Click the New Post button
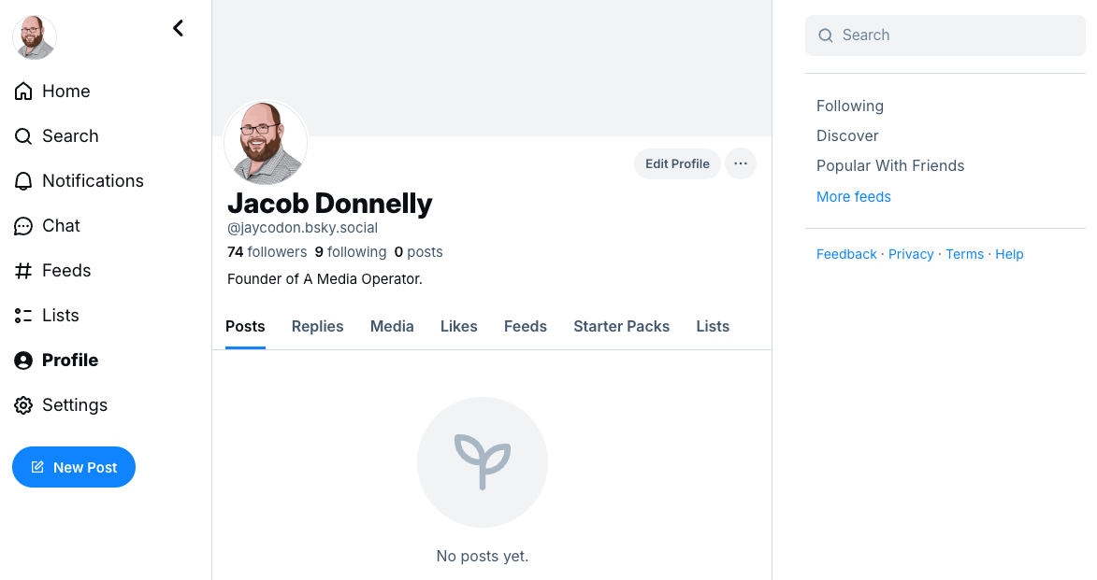 click(74, 467)
